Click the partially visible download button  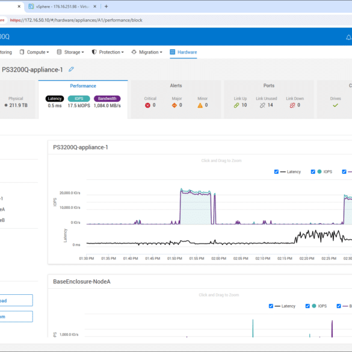[16, 300]
